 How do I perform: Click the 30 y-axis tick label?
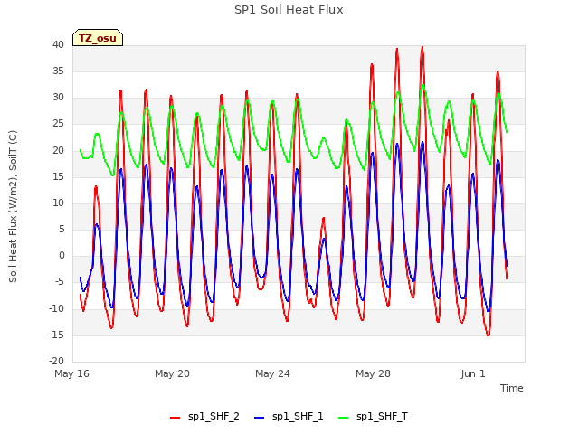[58, 98]
